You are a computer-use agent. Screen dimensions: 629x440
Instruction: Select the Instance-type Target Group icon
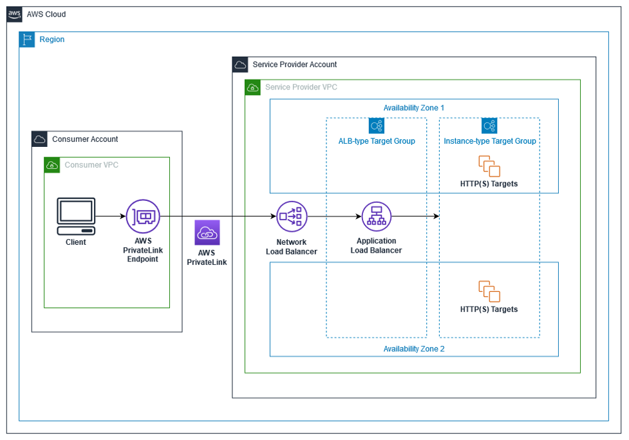click(x=490, y=125)
